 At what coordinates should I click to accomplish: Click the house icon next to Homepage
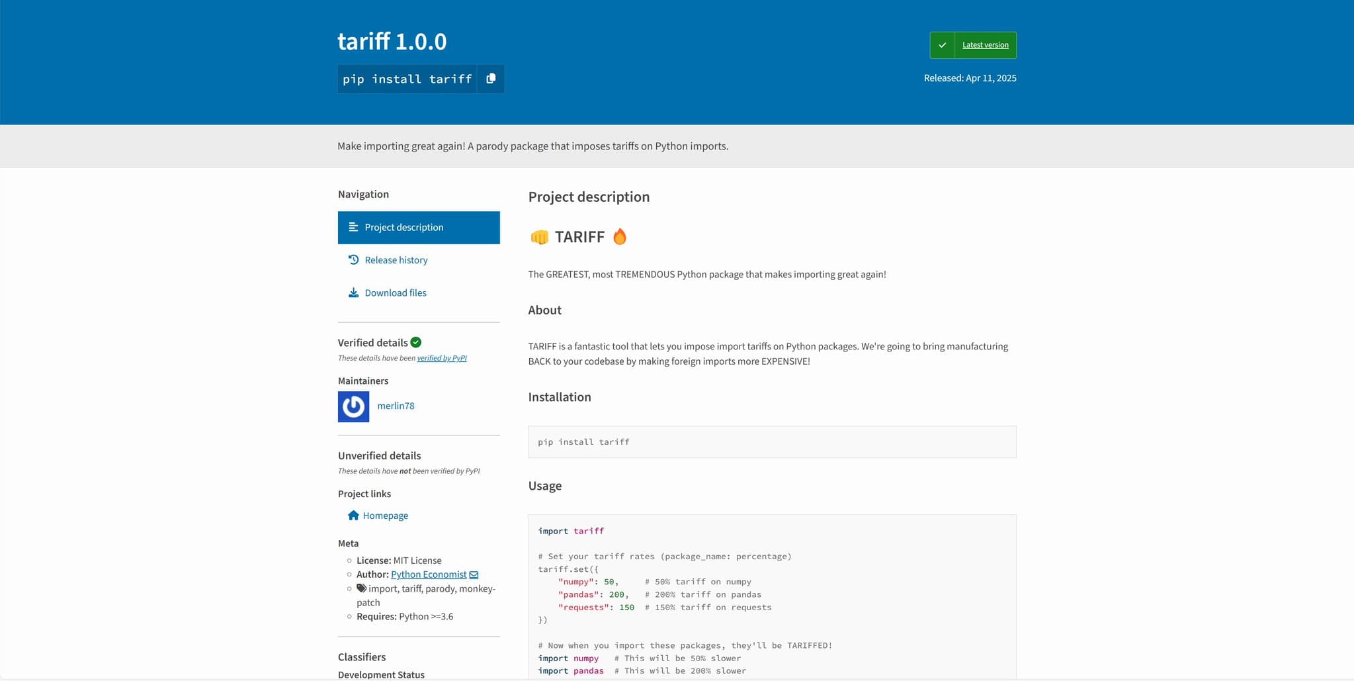pos(353,516)
